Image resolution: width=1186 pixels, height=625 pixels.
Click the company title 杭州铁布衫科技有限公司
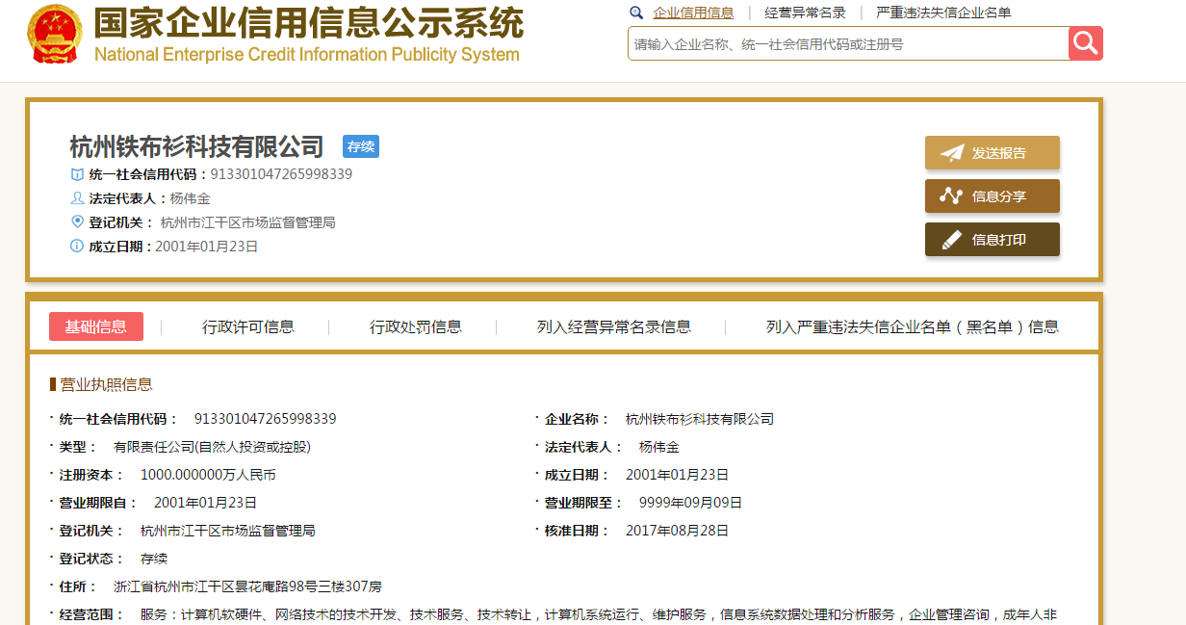(197, 146)
